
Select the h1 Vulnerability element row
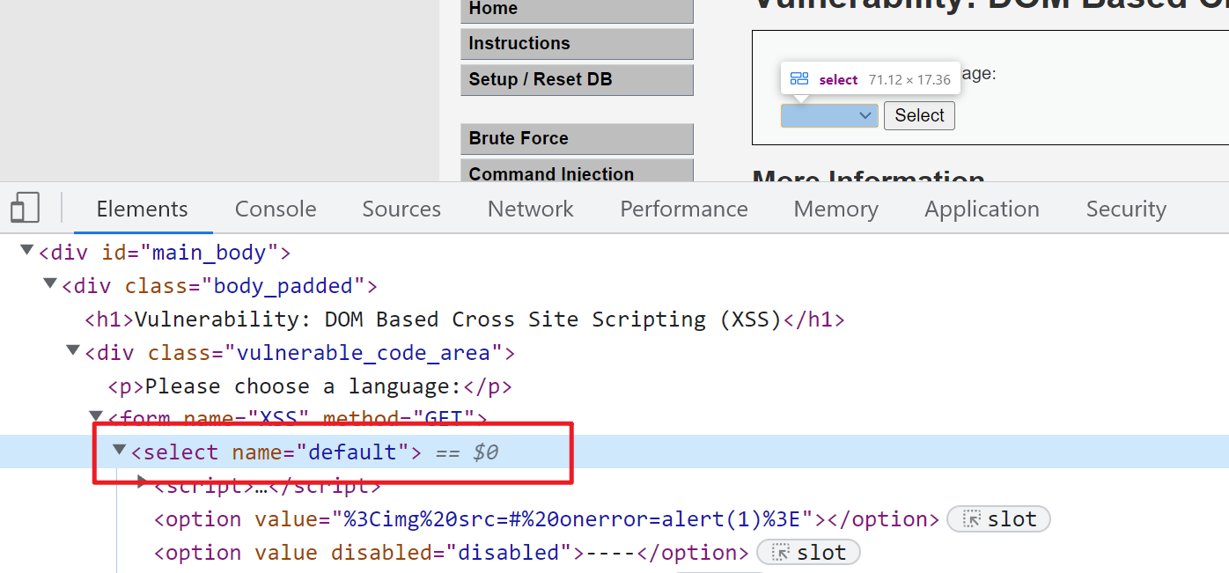[465, 319]
